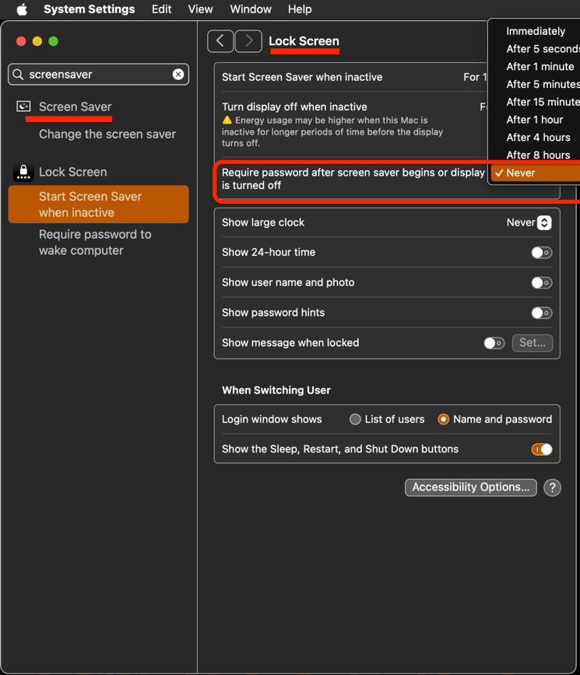
Task: Open Lock Screen in the sidebar
Action: tap(73, 172)
